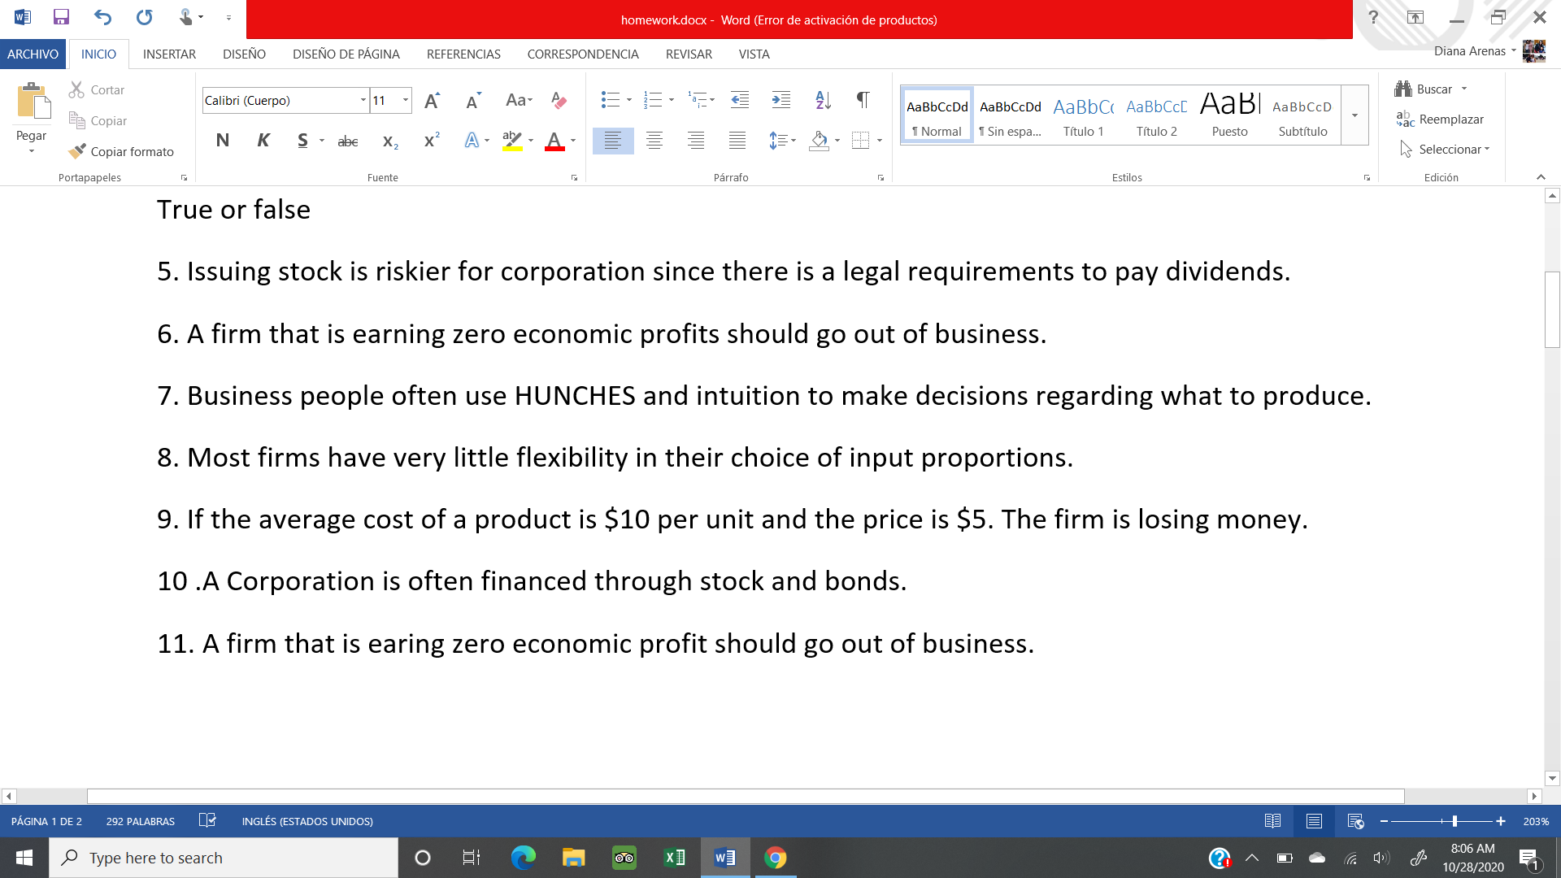Open the Calibri font name dropdown
The width and height of the screenshot is (1561, 878).
(363, 100)
